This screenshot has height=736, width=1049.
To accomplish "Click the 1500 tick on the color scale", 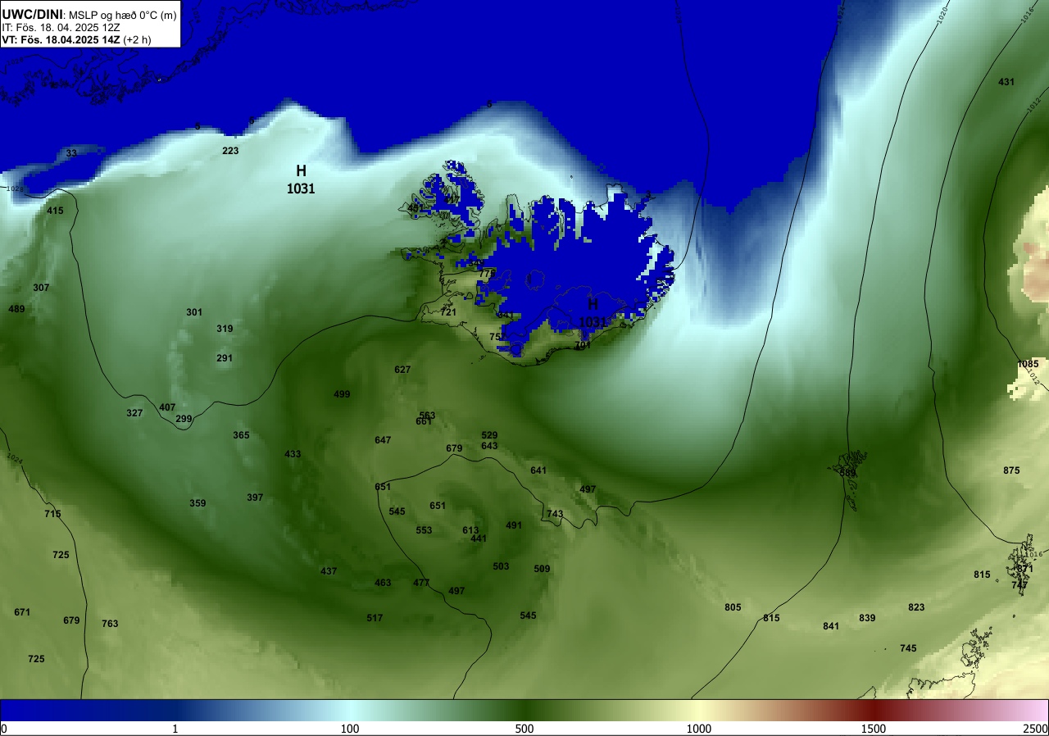I will (874, 729).
